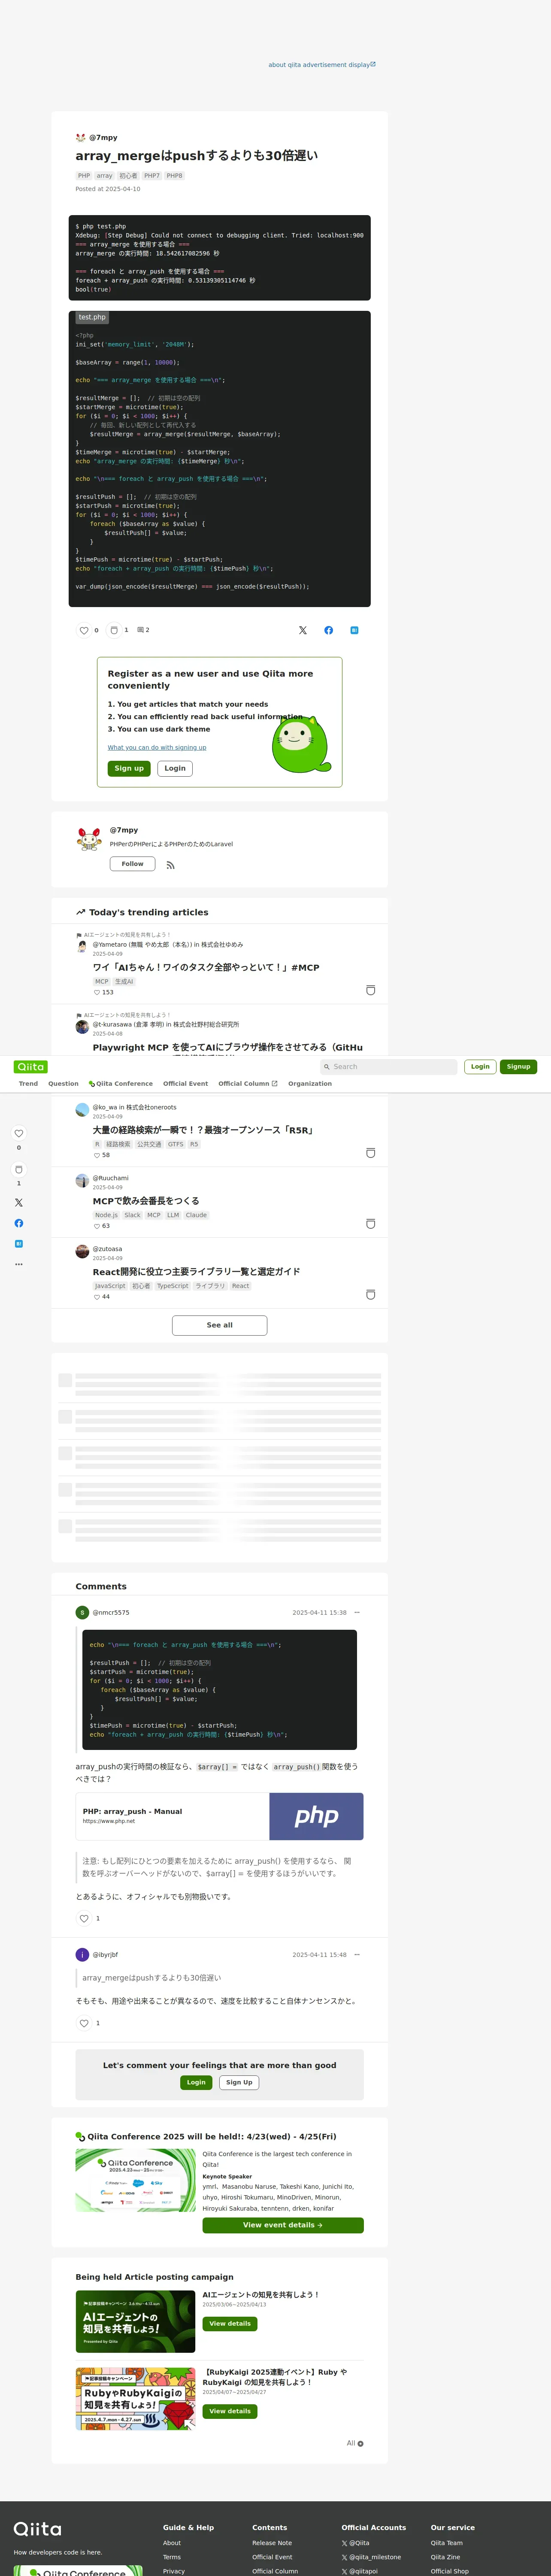Share article on Facebook below code block
The height and width of the screenshot is (2576, 551).
[x=328, y=630]
